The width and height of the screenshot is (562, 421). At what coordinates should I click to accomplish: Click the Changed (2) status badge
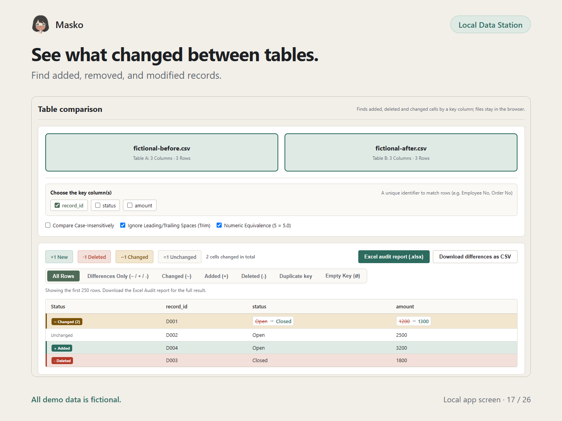(x=67, y=322)
